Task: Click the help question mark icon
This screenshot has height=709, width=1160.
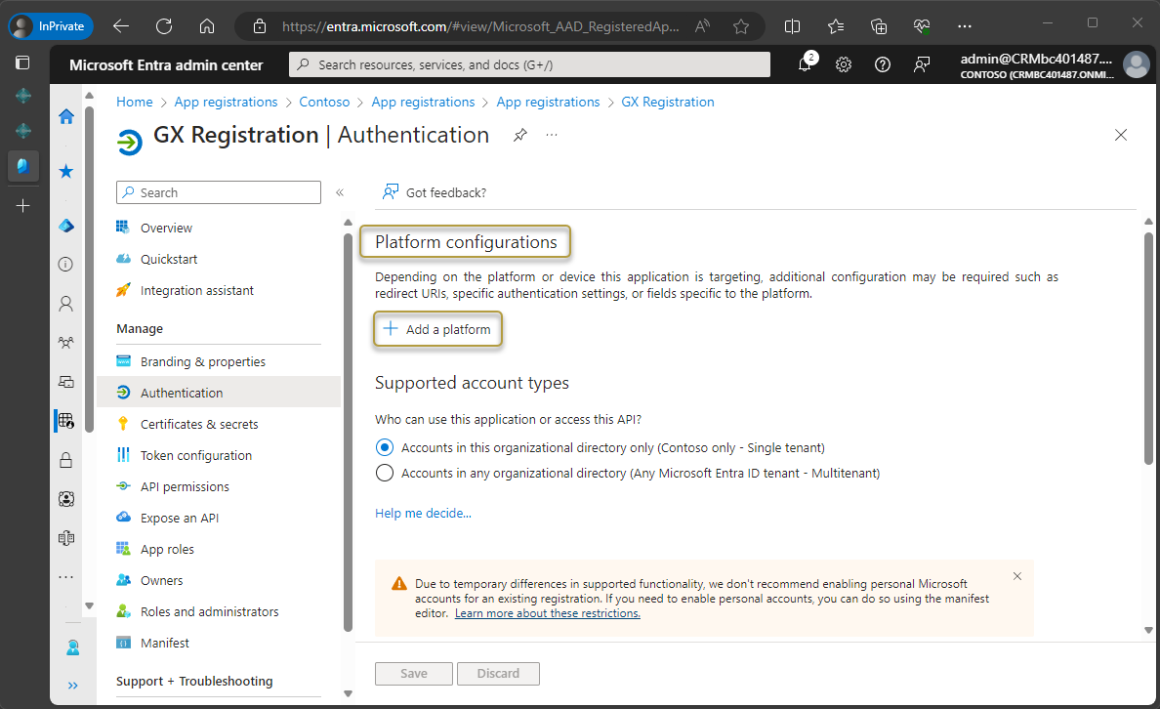Action: coord(883,65)
